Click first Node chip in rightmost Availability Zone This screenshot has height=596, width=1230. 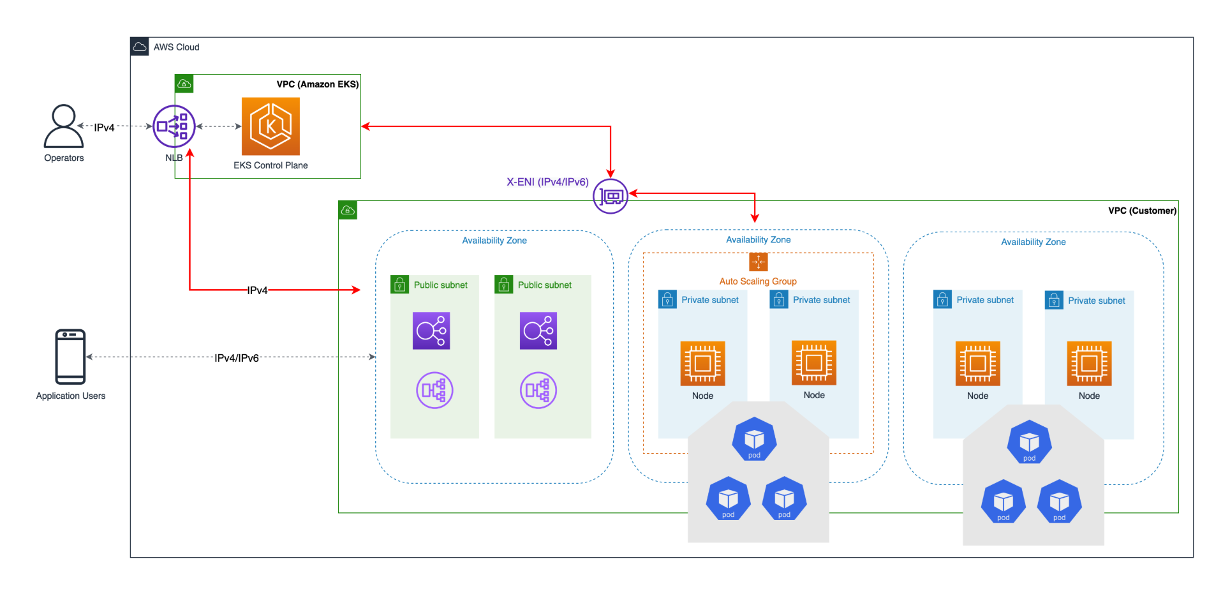(x=977, y=364)
